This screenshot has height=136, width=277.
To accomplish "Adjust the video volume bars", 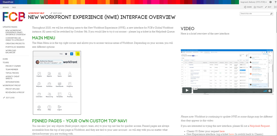I will point(265,91).
